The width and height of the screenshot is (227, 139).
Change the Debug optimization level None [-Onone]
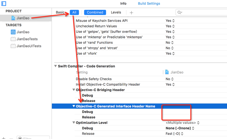[180, 128]
